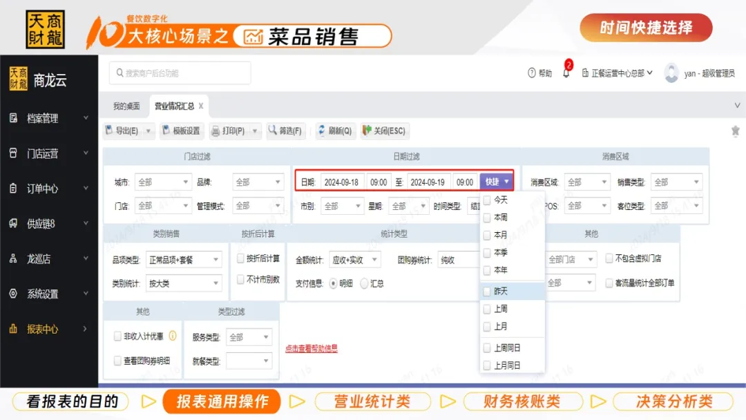The image size is (746, 420).
Task: Open the 服务类型 dropdown
Action: tap(249, 337)
